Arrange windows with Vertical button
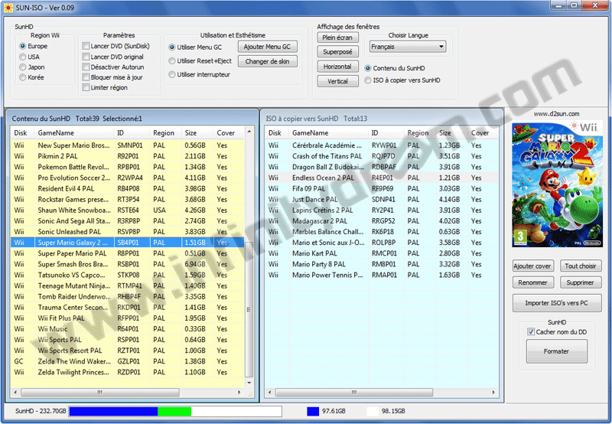The image size is (612, 424). point(337,81)
